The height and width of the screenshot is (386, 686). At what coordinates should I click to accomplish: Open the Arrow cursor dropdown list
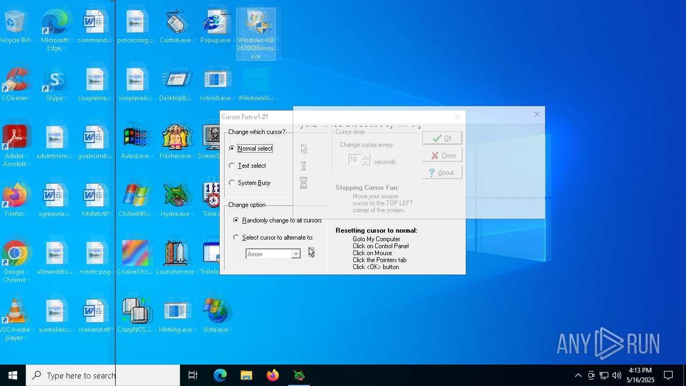(x=296, y=254)
